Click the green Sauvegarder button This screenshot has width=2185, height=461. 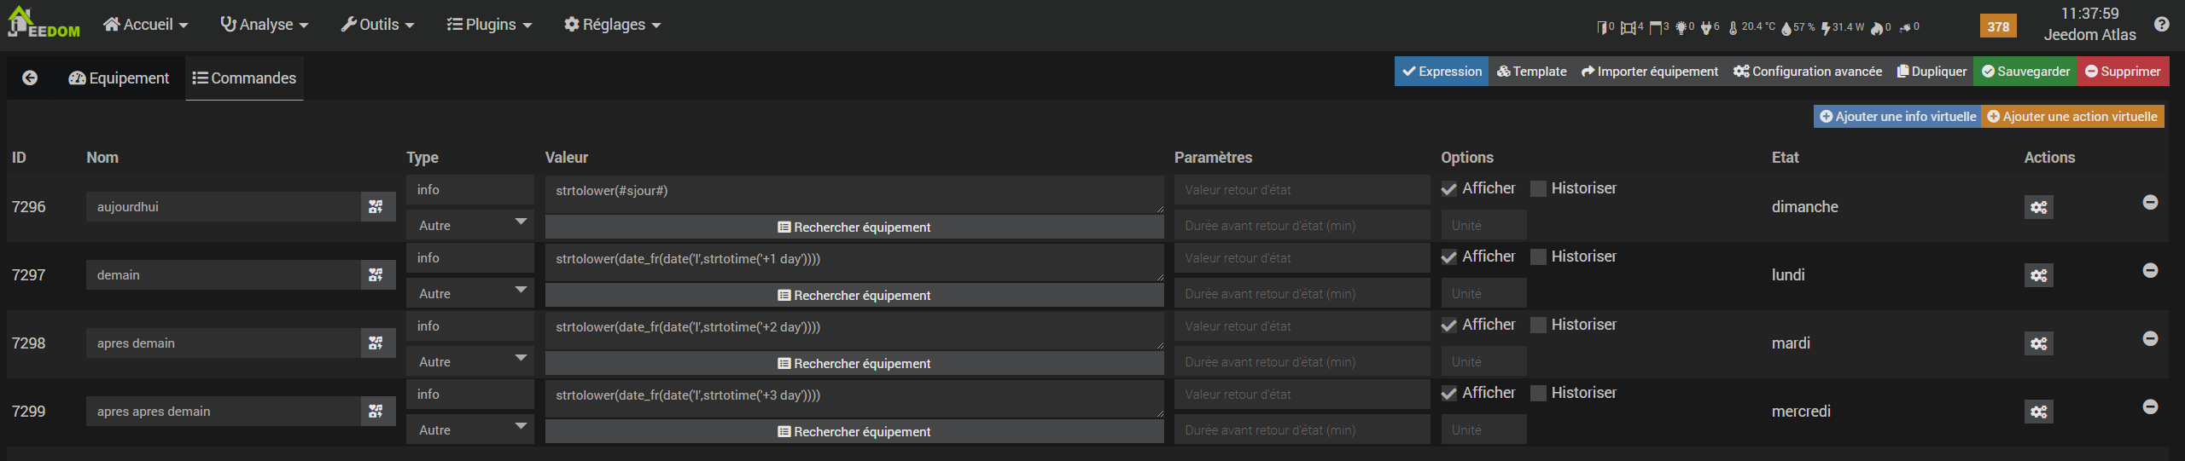pos(2025,72)
